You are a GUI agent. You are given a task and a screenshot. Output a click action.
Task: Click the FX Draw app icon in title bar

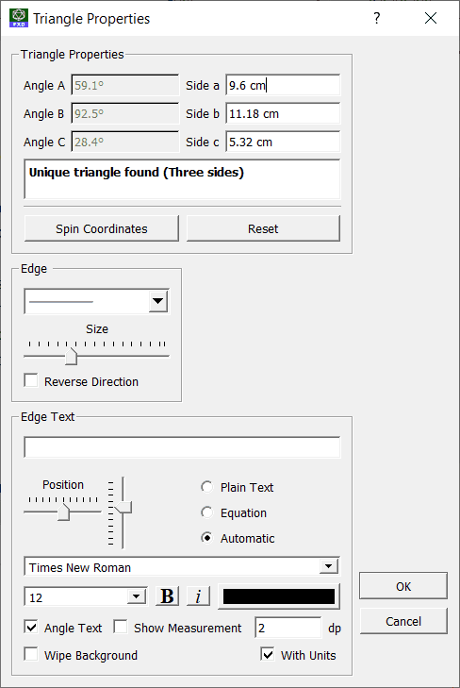point(19,18)
